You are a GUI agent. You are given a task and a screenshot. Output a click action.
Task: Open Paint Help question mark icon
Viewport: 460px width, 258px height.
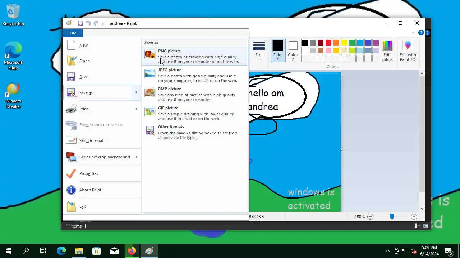pyautogui.click(x=421, y=33)
